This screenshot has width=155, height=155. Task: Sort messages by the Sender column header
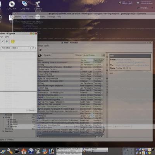coord(86,60)
